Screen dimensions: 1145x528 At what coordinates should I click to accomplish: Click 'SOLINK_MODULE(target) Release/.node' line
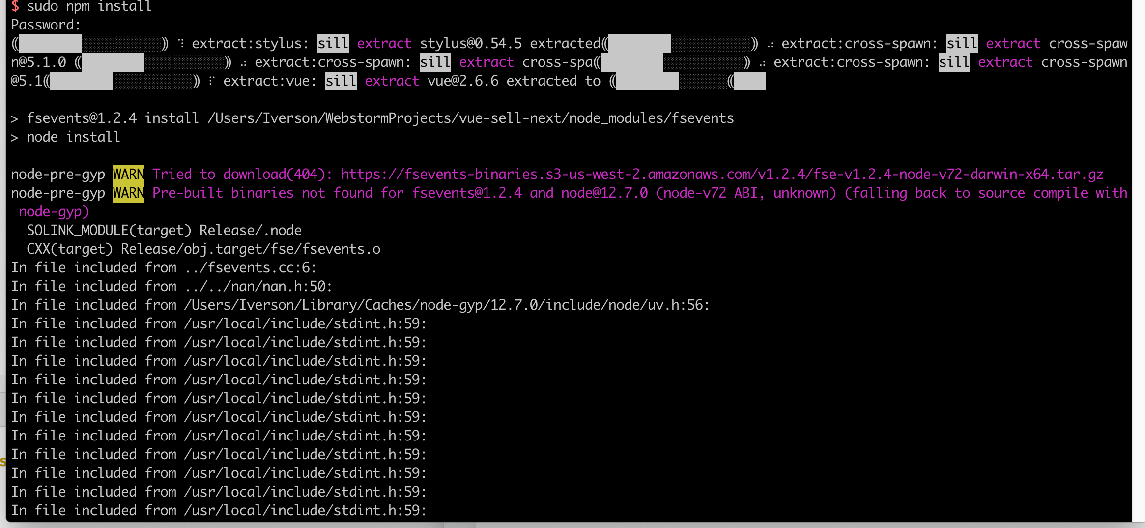164,231
